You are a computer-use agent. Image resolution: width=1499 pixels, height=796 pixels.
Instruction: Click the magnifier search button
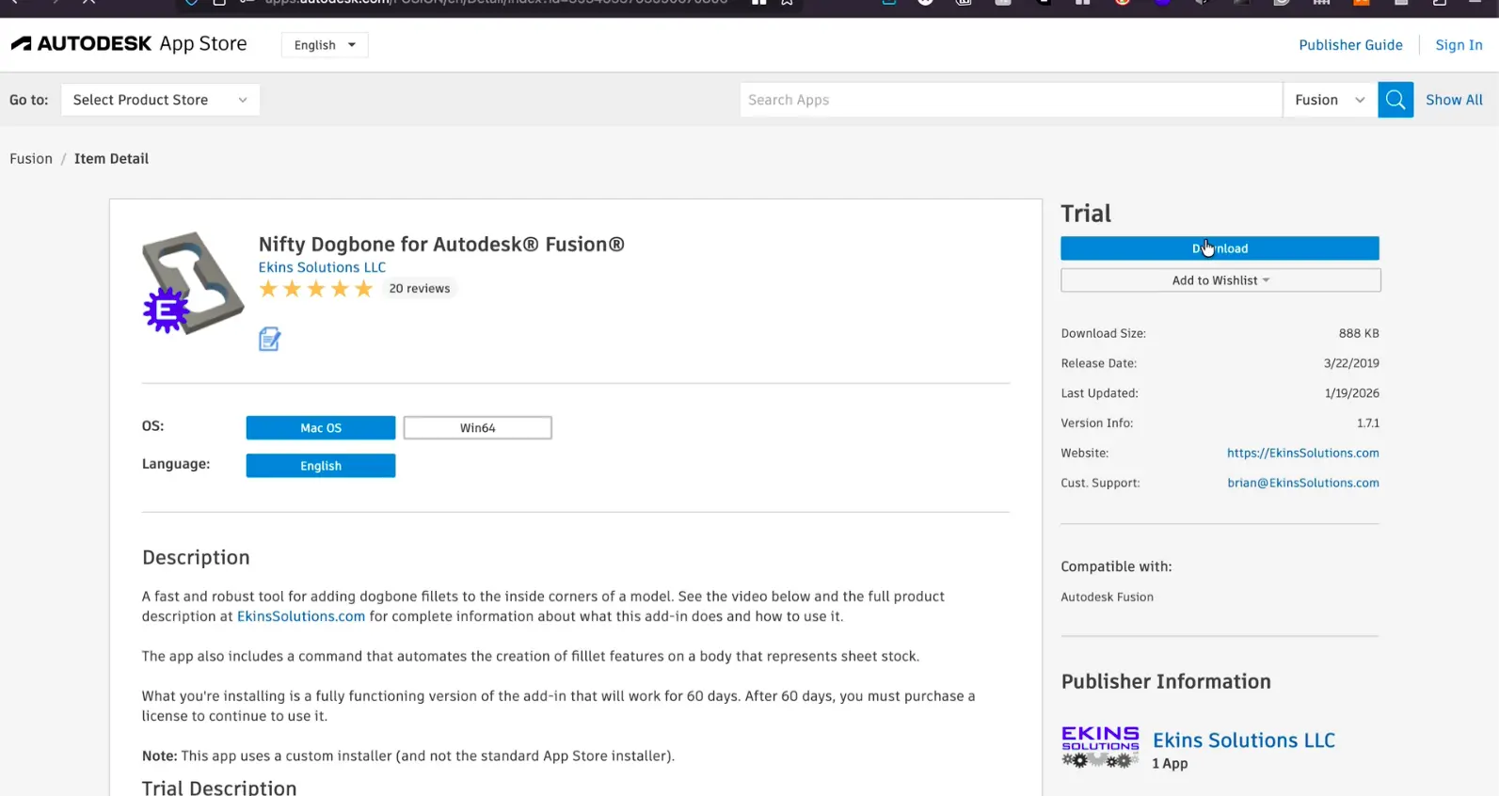(1395, 100)
